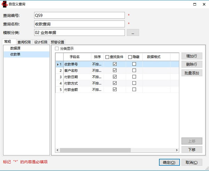Screen dimensions: 209x171
Task: Click the 查询名称 input field
Action: point(79,24)
